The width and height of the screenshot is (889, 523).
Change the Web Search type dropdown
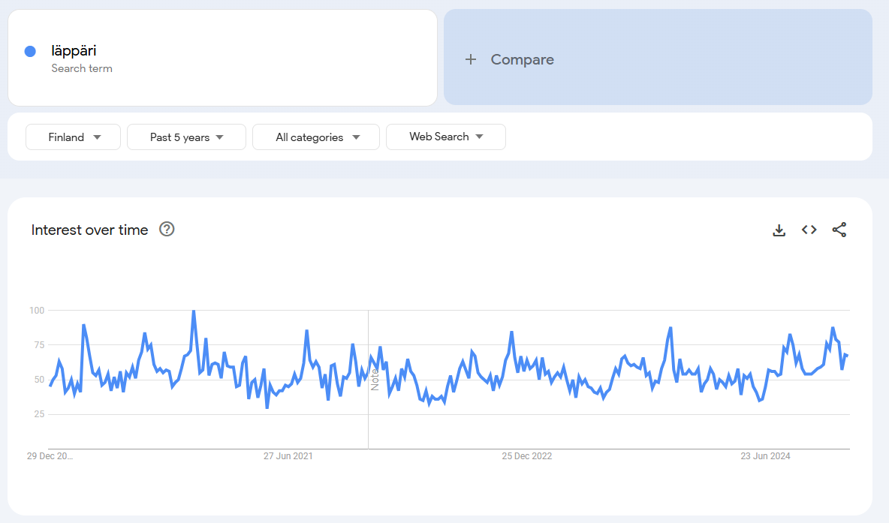click(x=445, y=137)
